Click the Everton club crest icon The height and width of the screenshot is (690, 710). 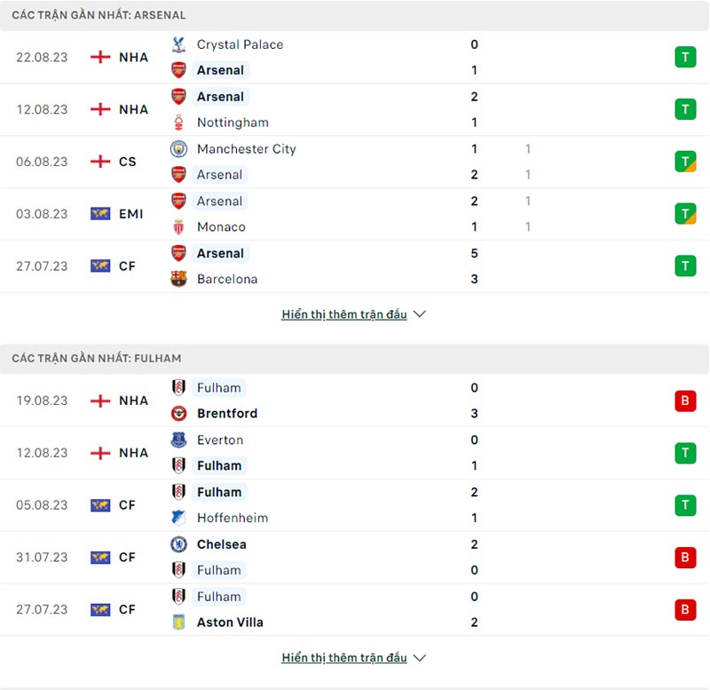[x=179, y=440]
